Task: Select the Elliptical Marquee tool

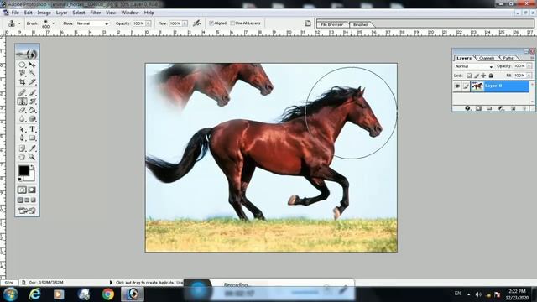Action: click(22, 65)
